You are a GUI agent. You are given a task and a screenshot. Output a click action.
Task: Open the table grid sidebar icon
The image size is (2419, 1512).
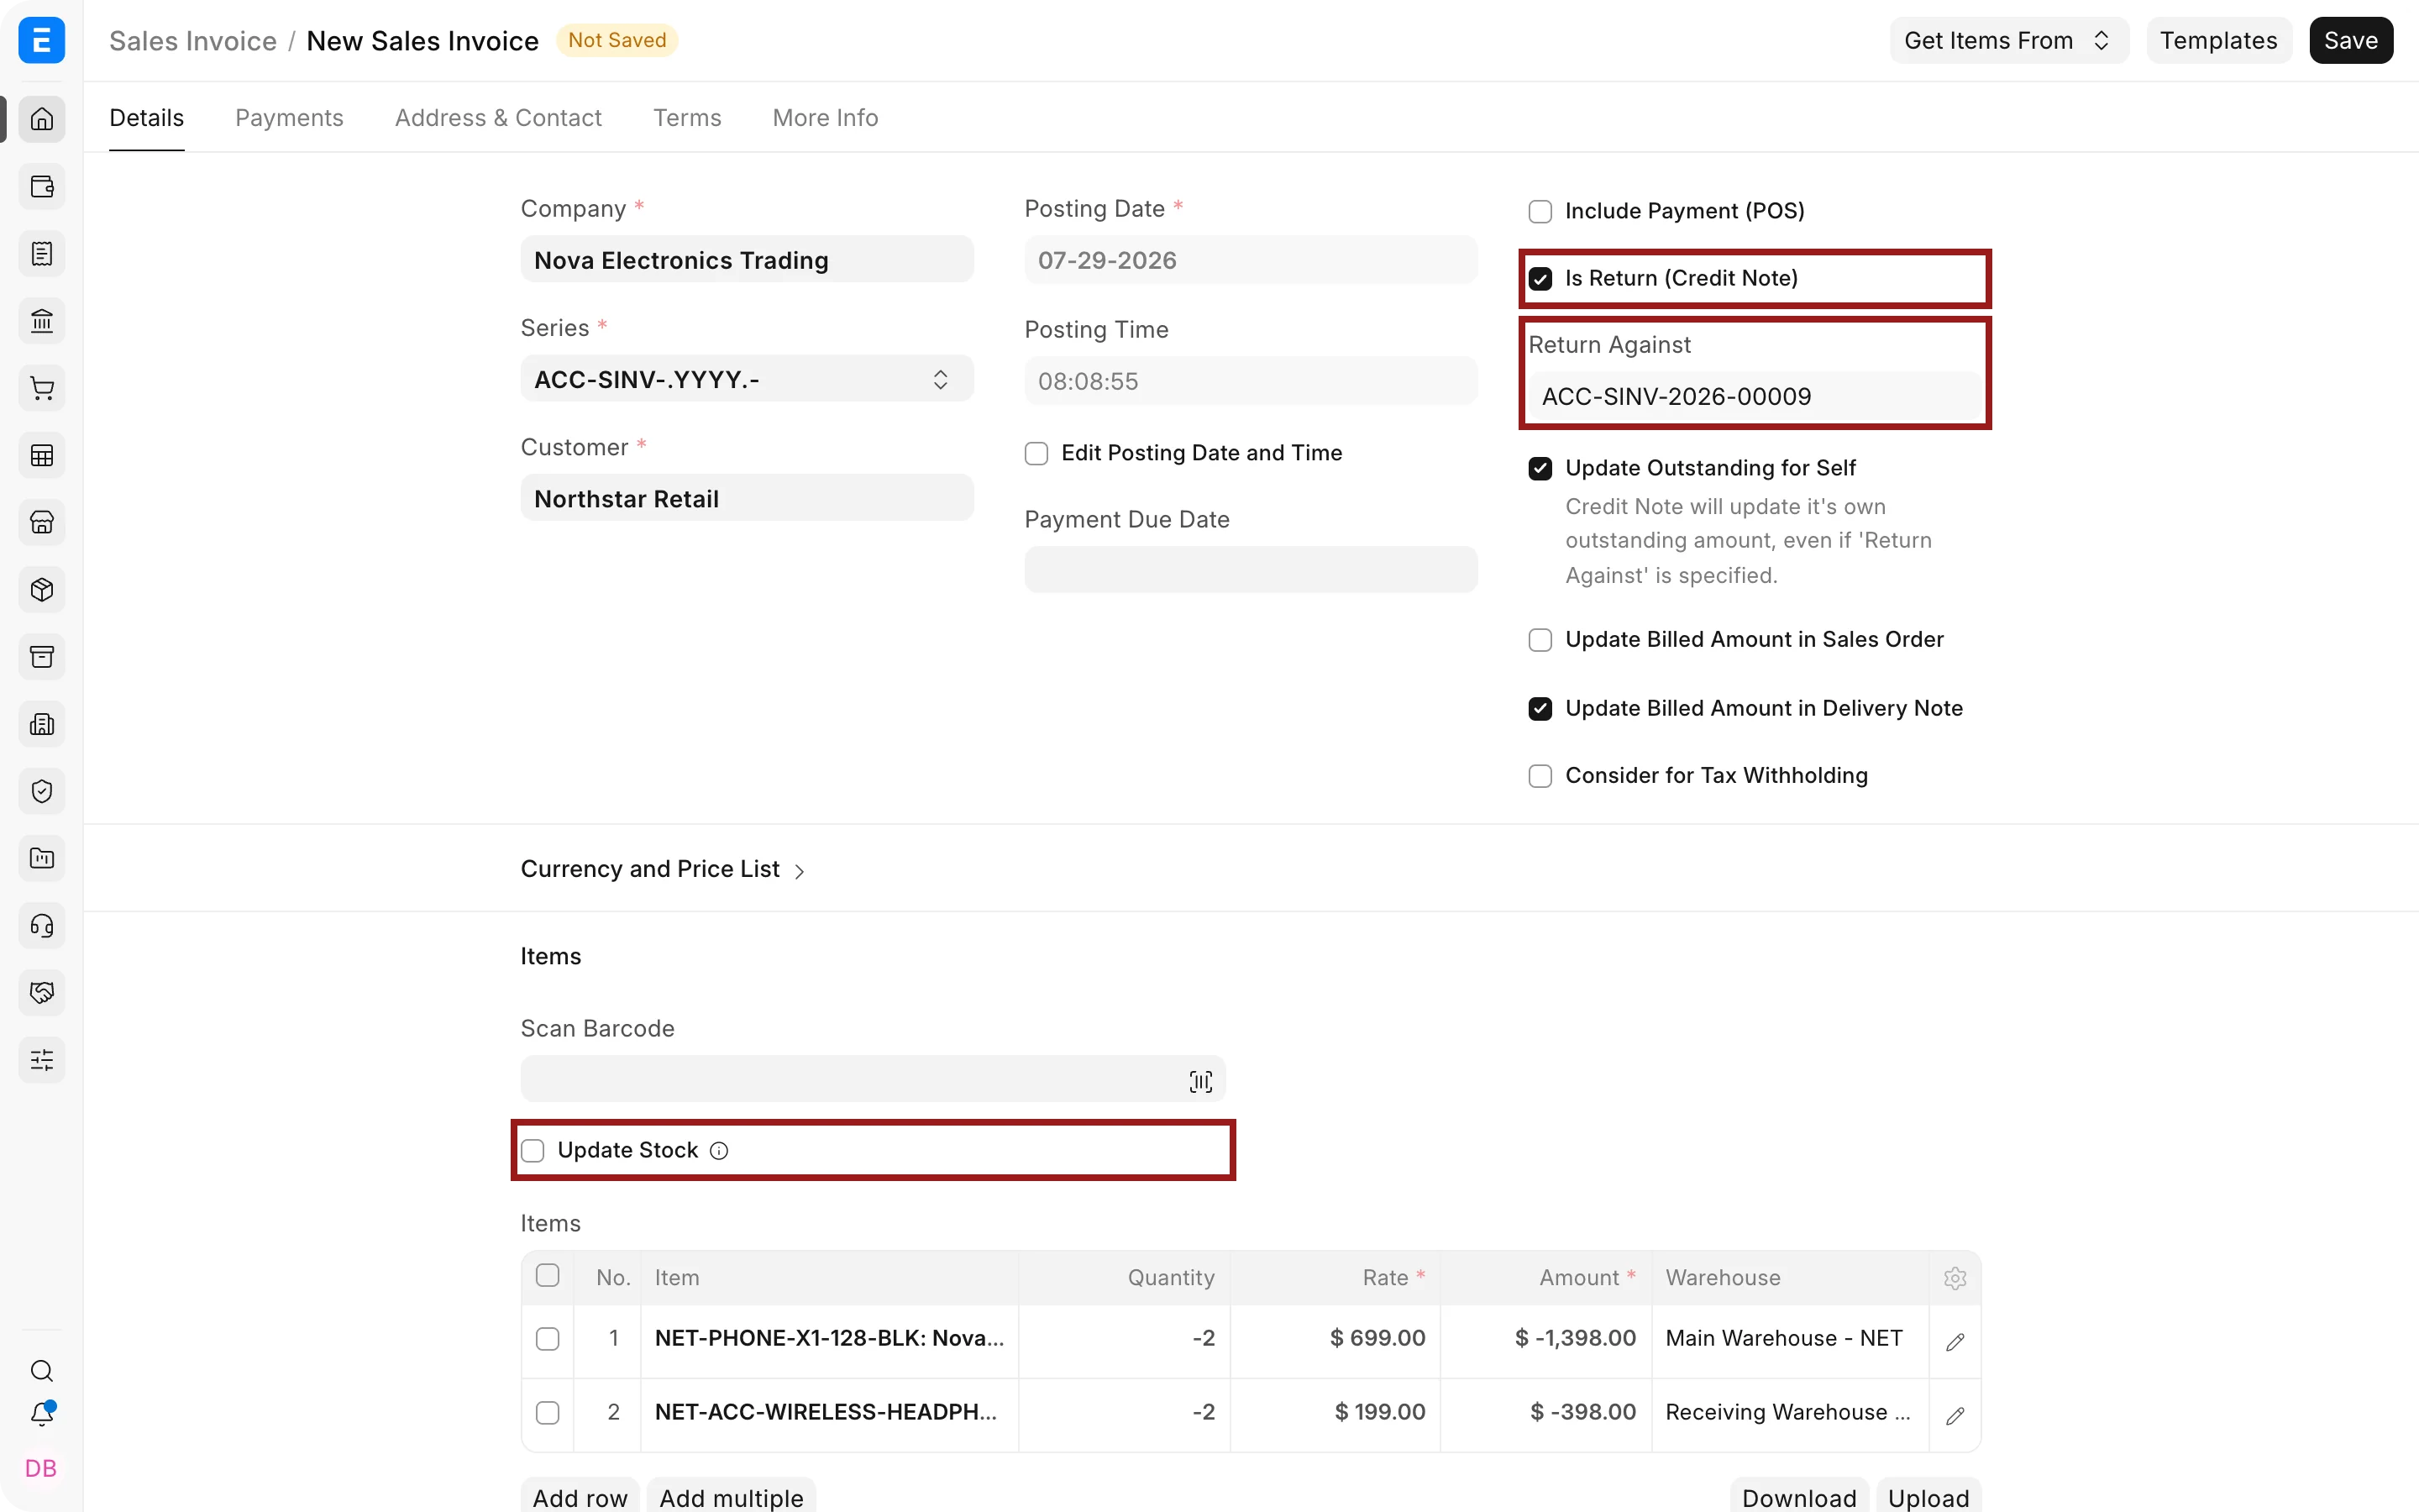coord(42,455)
